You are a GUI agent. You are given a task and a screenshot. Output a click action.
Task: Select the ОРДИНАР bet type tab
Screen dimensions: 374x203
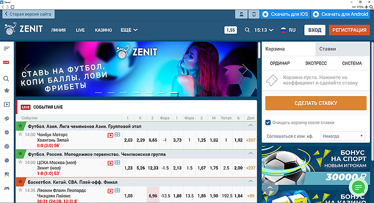(x=280, y=63)
